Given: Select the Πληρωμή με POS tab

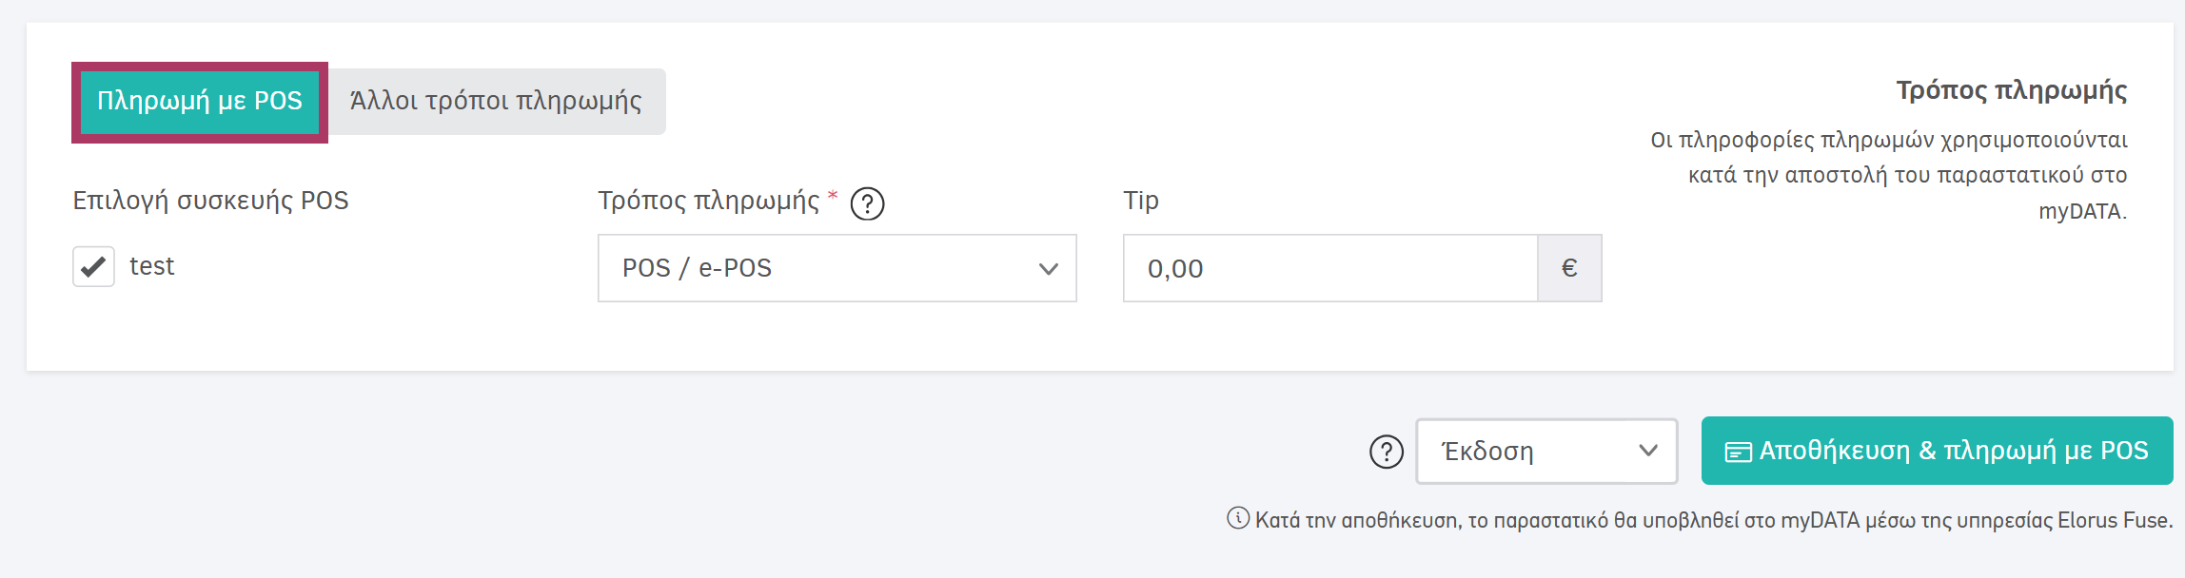Looking at the screenshot, I should (199, 100).
